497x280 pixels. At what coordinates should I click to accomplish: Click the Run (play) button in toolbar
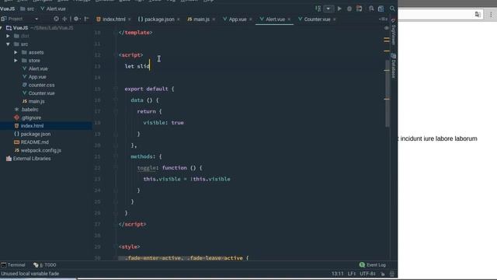coord(339,9)
